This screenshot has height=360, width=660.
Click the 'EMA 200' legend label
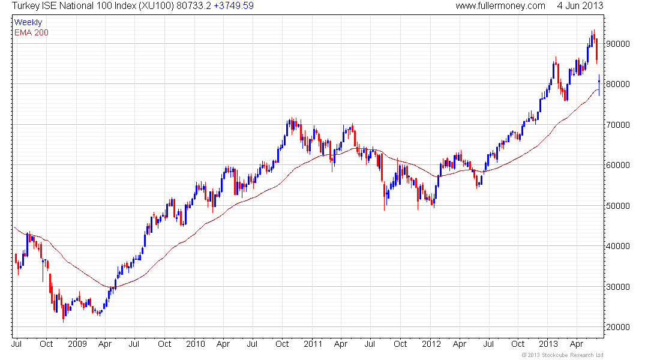(x=31, y=32)
